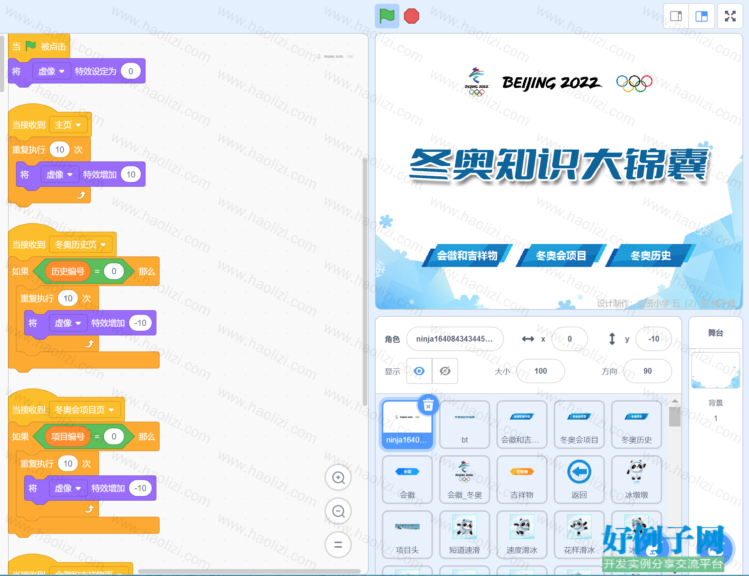
Task: Open the 冬奥历史页 broadcast dropdown
Action: [x=81, y=245]
